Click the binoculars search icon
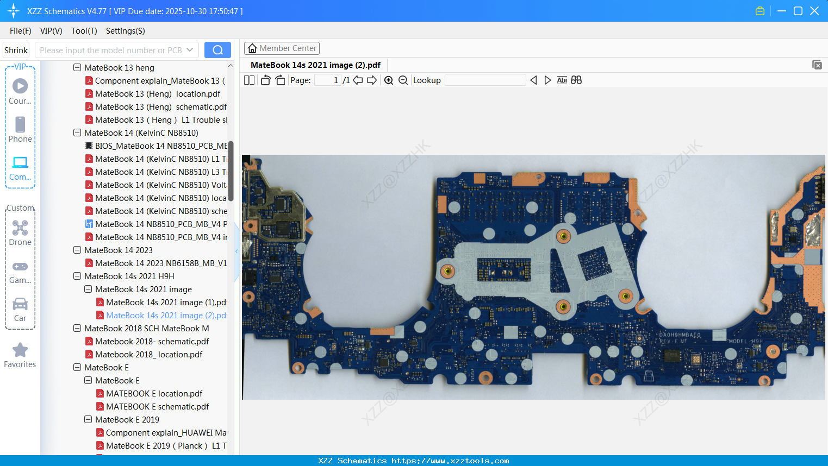Screen dimensions: 828x466 576,80
